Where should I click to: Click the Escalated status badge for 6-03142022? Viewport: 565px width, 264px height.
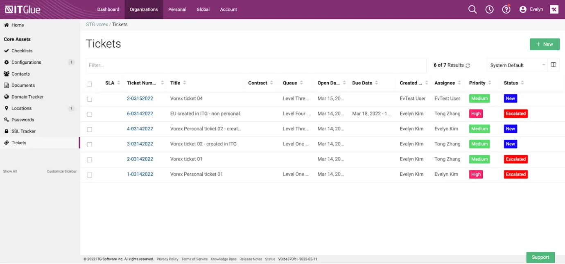pyautogui.click(x=515, y=114)
